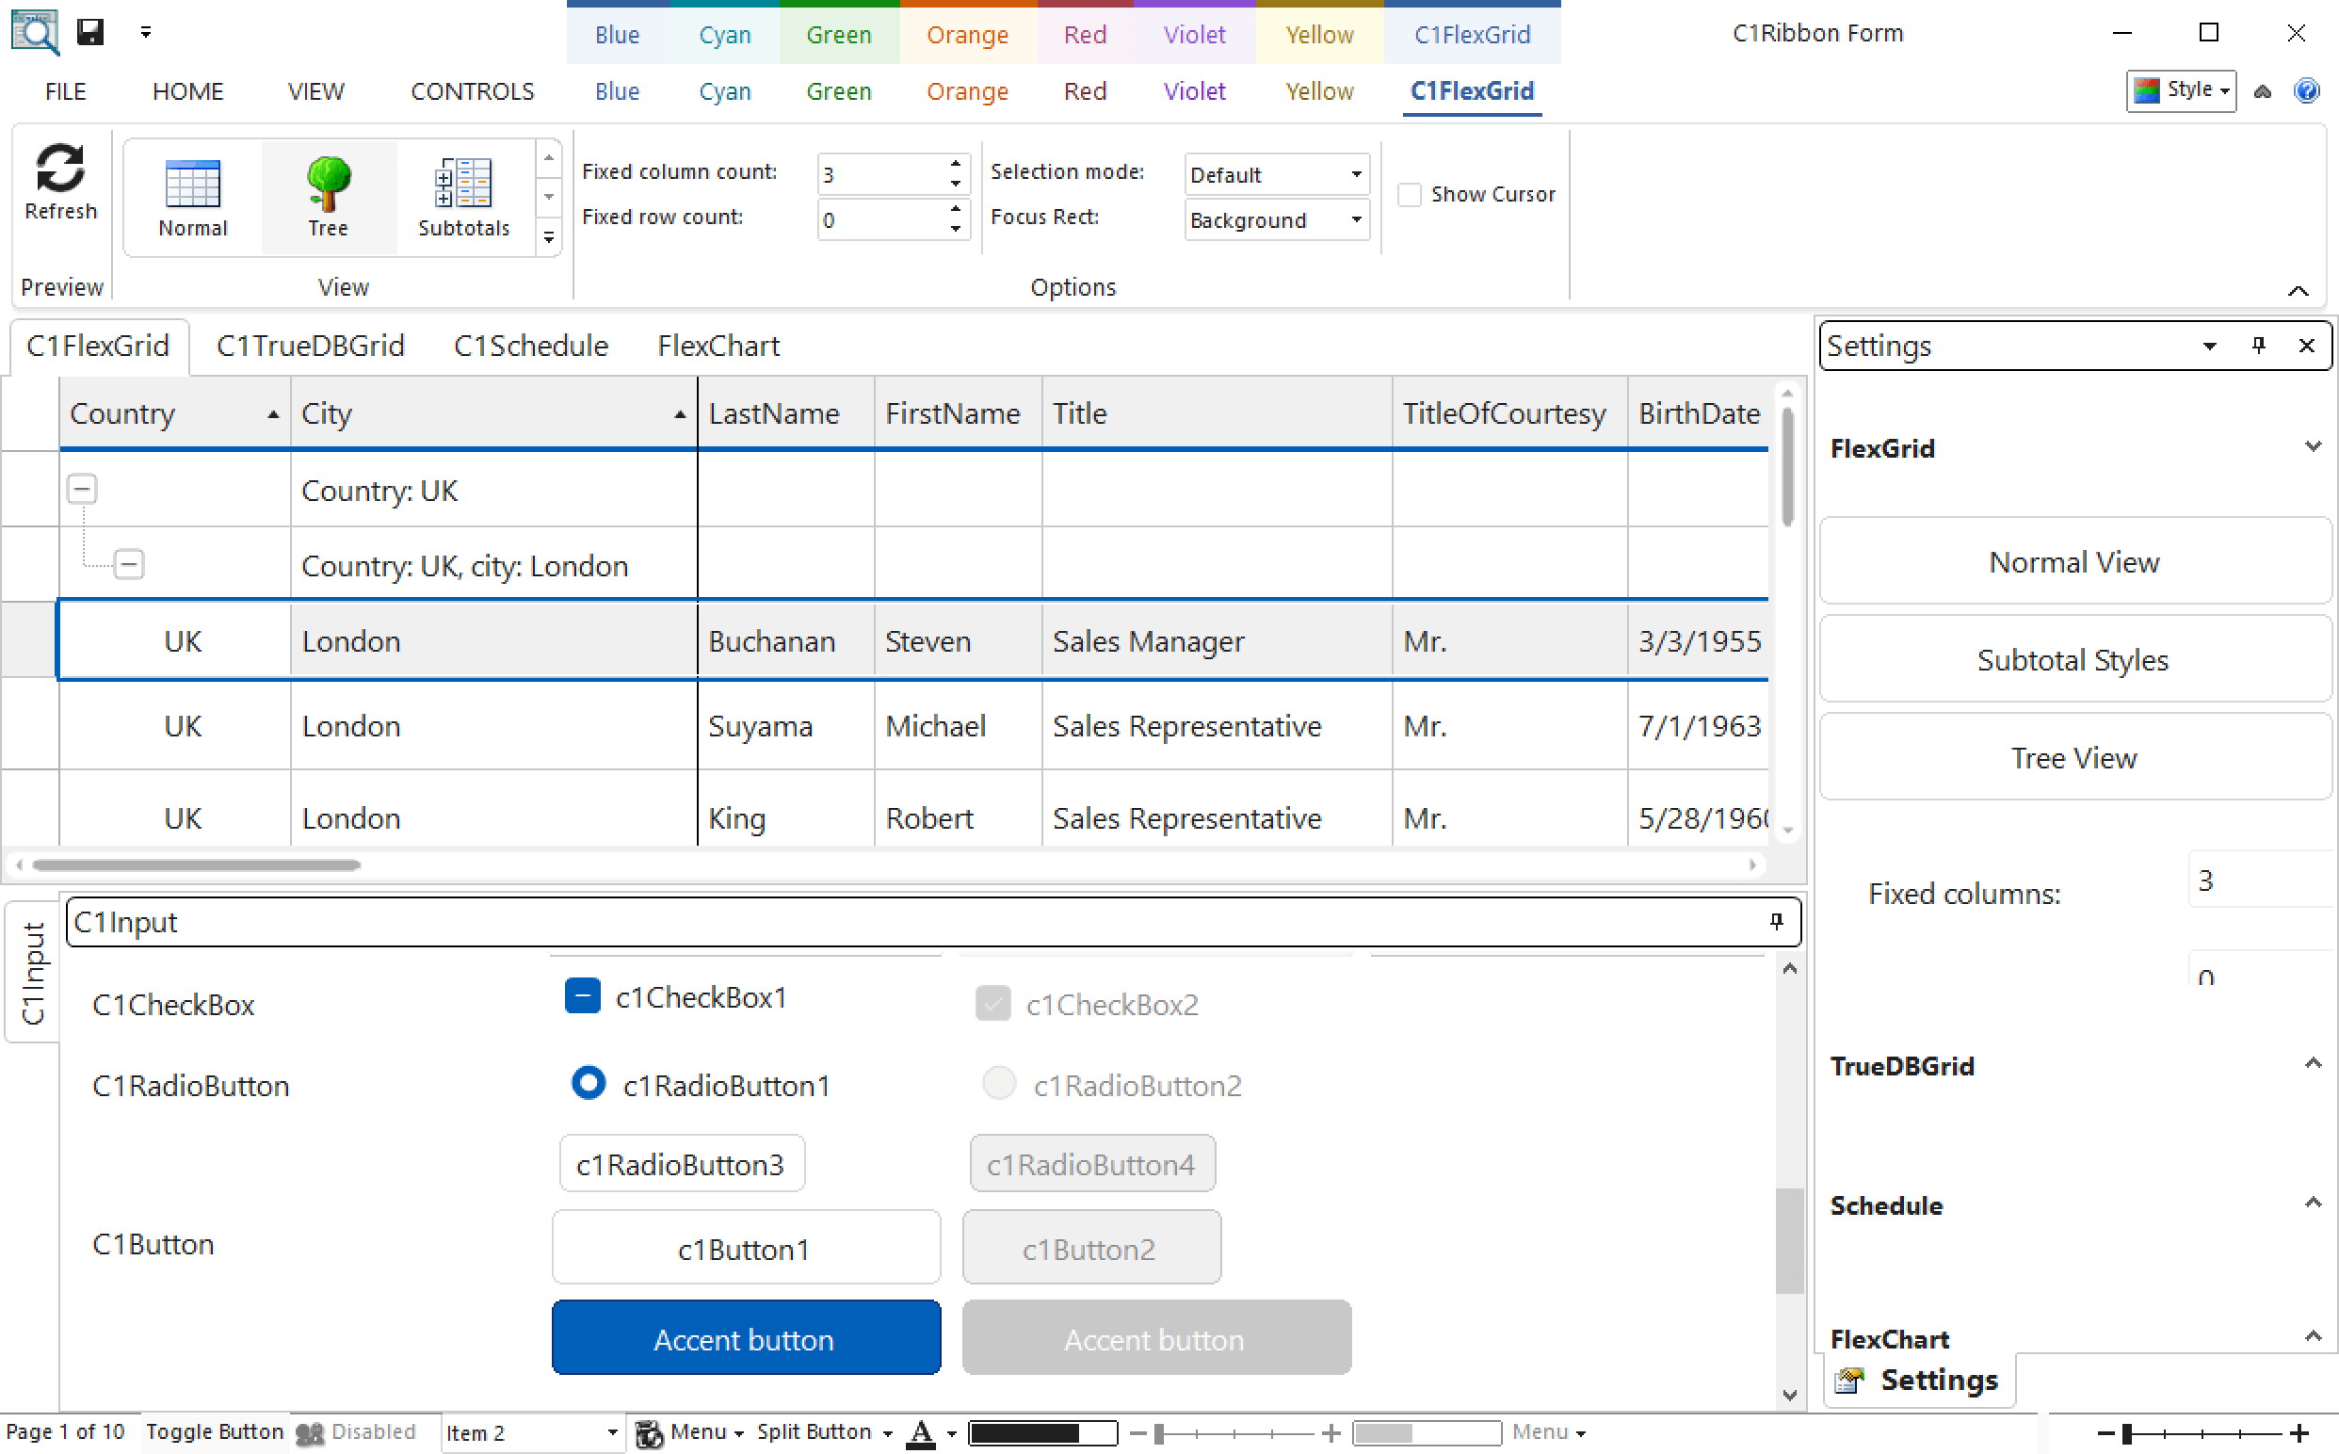Click the help question mark icon

pos(2306,90)
